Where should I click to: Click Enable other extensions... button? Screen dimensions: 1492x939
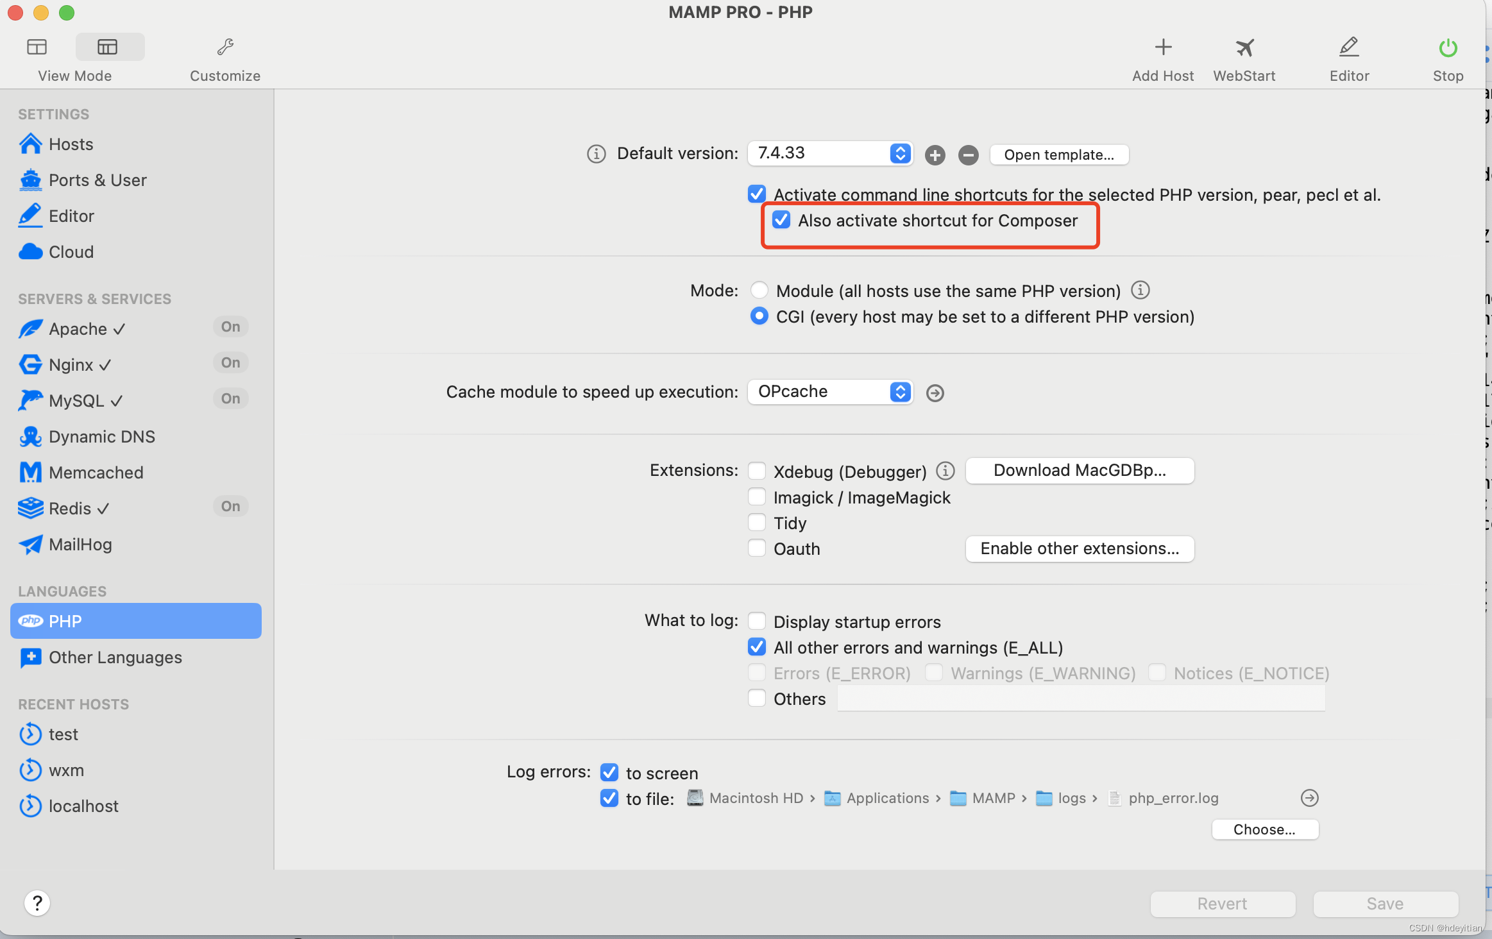[x=1080, y=549]
